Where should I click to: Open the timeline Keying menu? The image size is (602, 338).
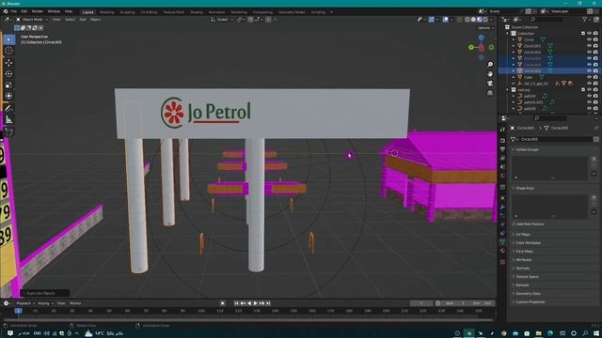coord(45,303)
